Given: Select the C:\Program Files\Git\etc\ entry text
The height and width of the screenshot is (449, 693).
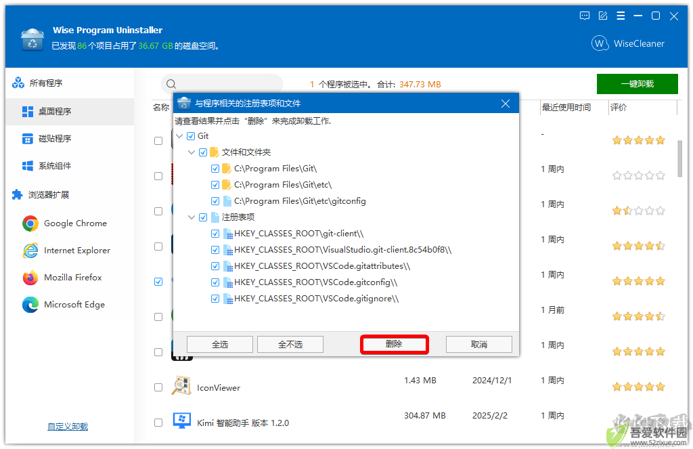Looking at the screenshot, I should coord(283,184).
